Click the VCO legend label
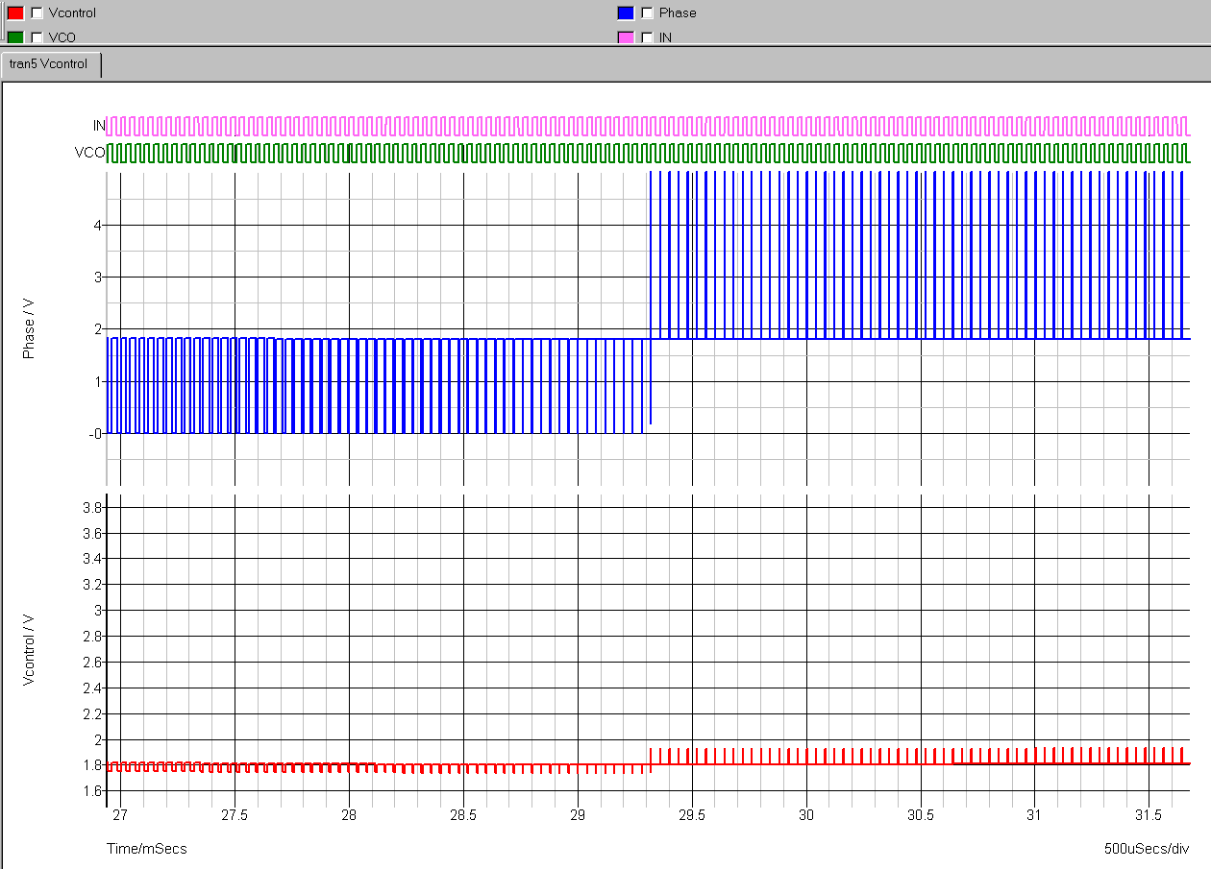Image resolution: width=1211 pixels, height=869 pixels. tap(62, 37)
